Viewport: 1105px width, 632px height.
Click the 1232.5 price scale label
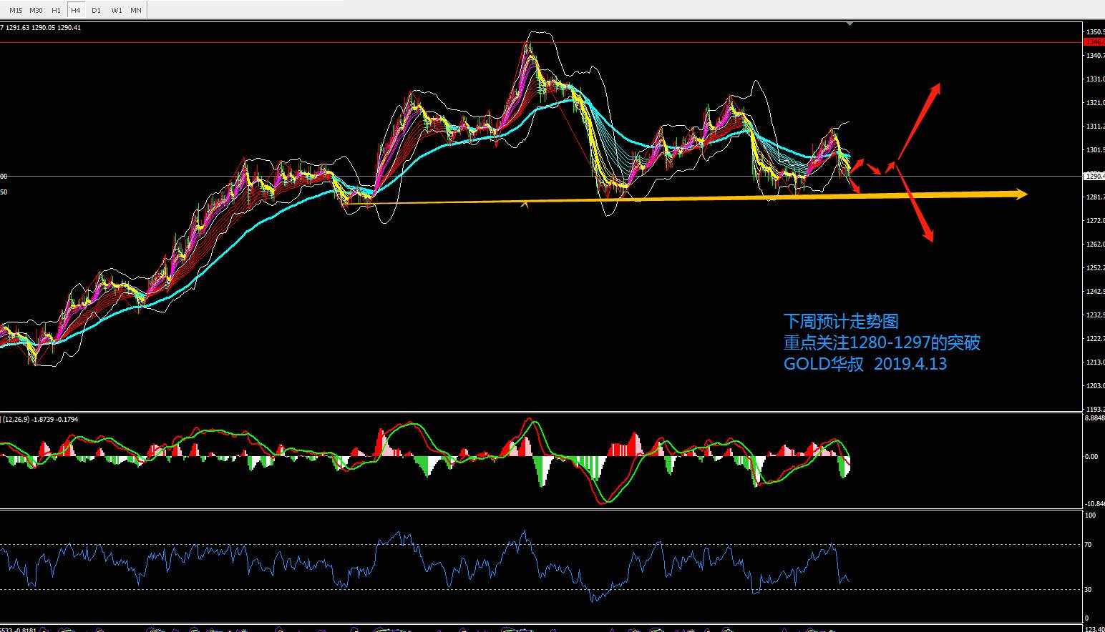pyautogui.click(x=1095, y=315)
